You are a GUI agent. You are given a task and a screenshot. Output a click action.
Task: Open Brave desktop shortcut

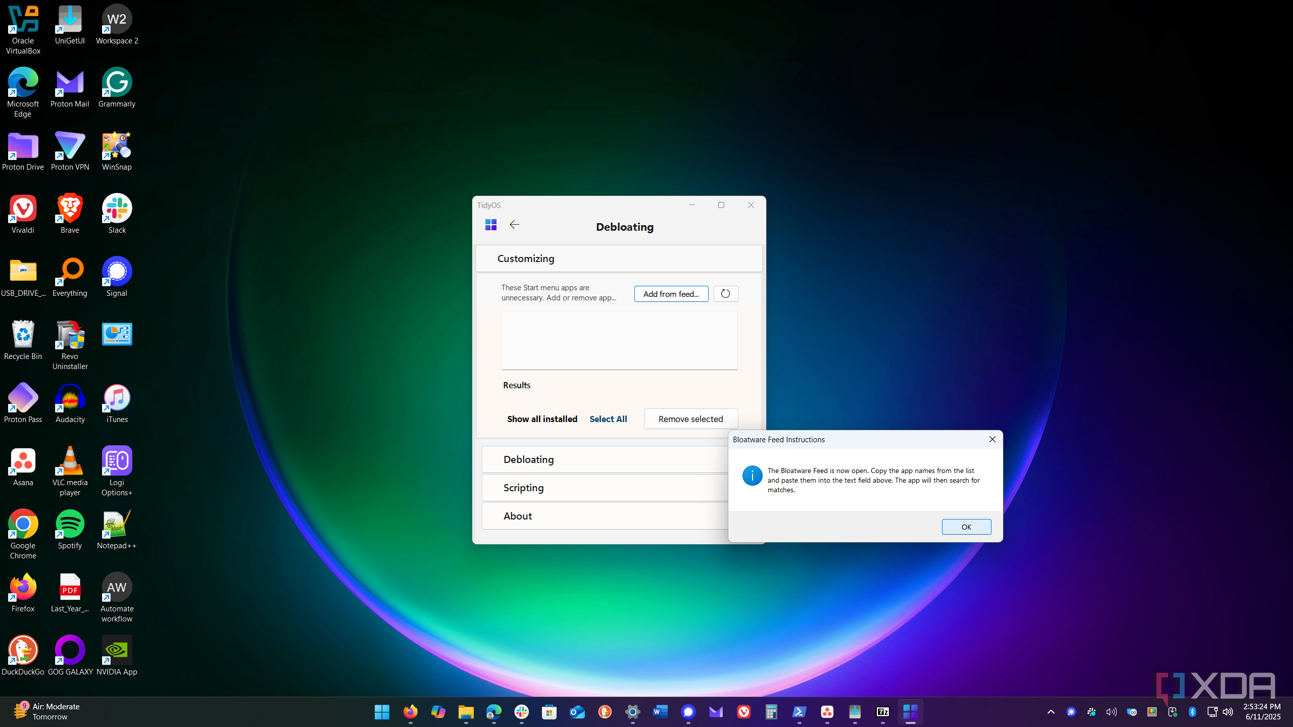[70, 214]
